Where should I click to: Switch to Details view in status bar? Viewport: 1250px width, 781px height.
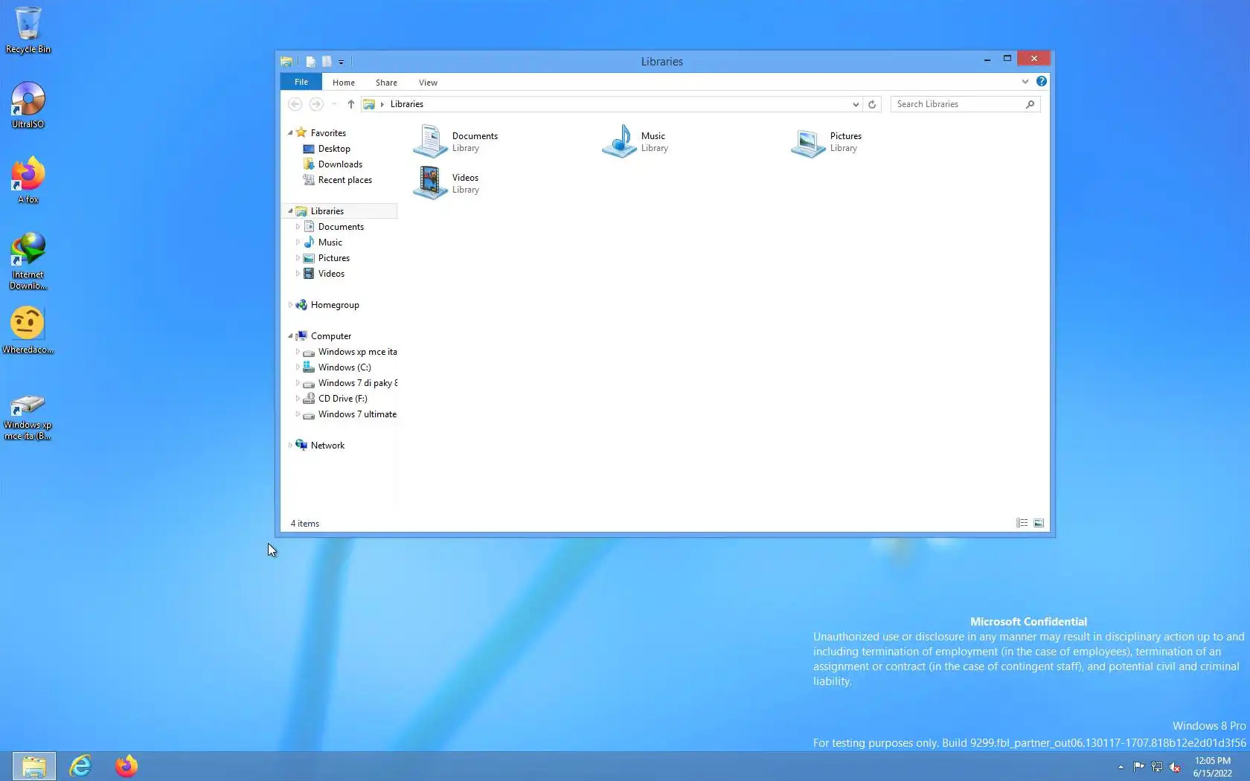pos(1022,524)
